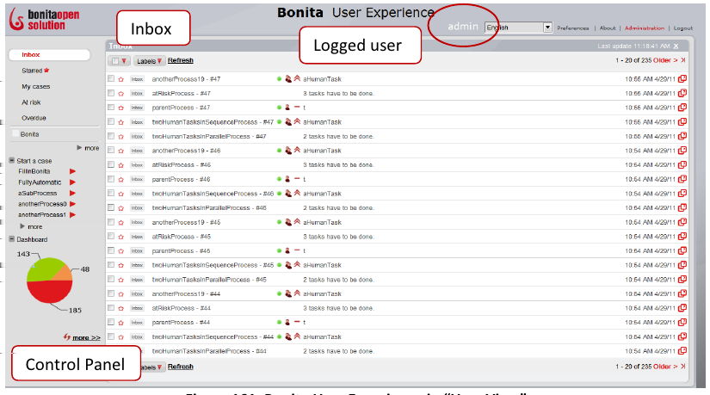Click the bottom Refresh link

(180, 367)
